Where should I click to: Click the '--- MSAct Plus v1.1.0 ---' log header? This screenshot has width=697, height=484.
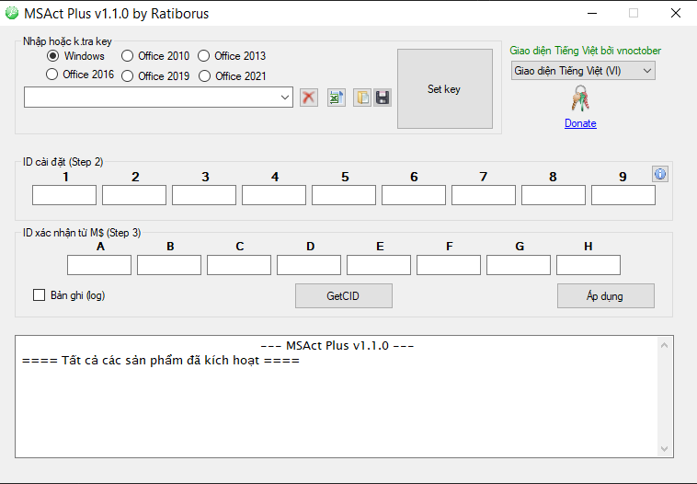pyautogui.click(x=337, y=346)
